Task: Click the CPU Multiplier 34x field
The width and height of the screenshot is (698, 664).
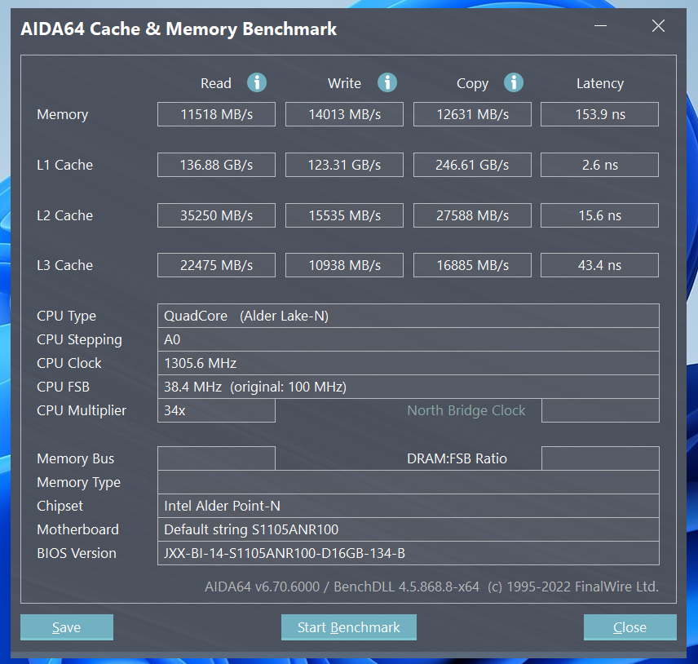Action: pos(216,410)
